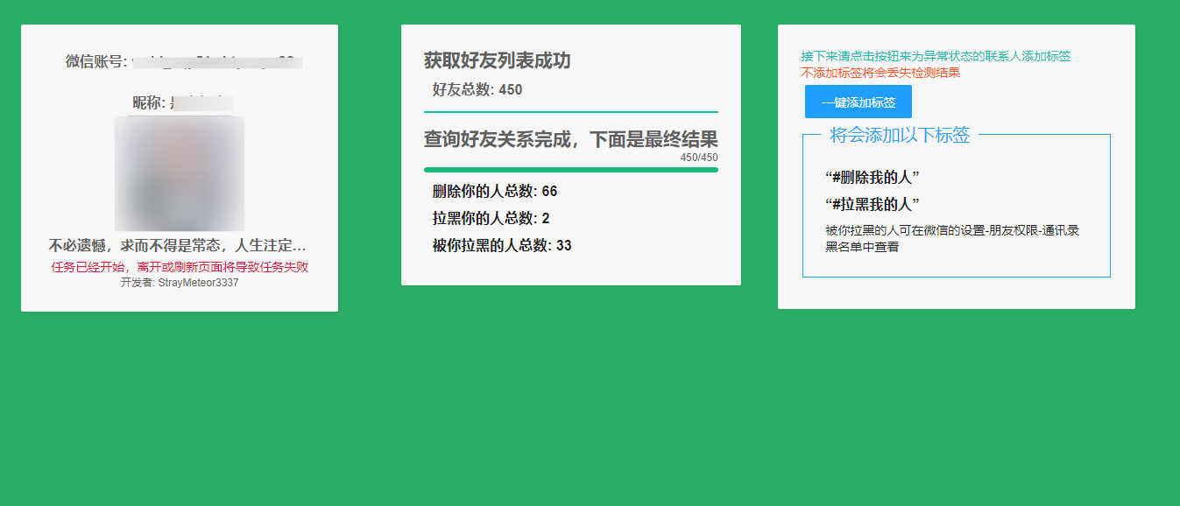The image size is (1180, 506).
Task: Click the “#删除我的人” tag label
Action: (x=872, y=178)
